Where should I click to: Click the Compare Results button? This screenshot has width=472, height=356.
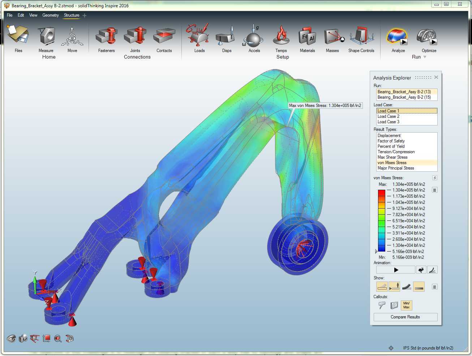pyautogui.click(x=406, y=317)
